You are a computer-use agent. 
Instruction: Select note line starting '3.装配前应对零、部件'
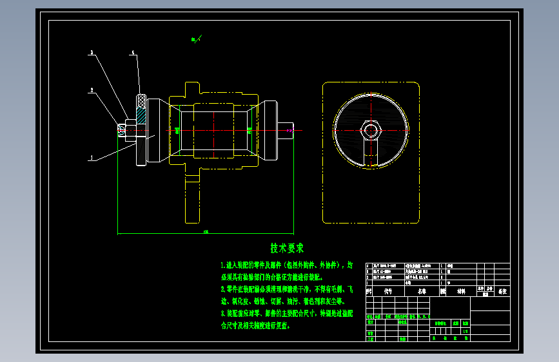coord(287,314)
